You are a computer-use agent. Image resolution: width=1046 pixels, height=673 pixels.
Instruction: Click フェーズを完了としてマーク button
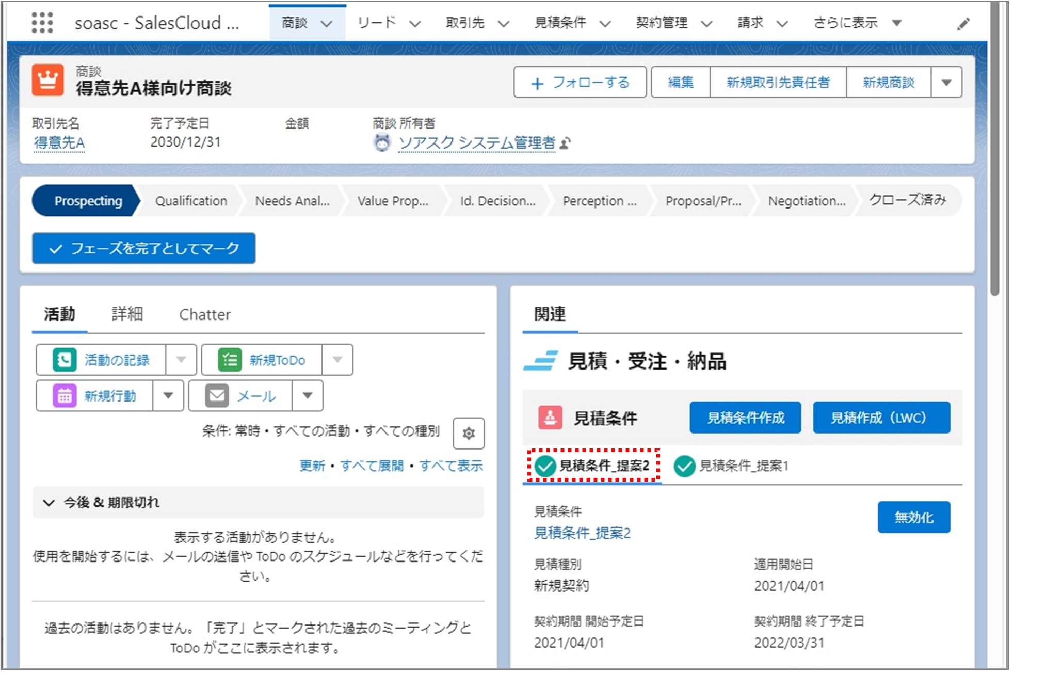143,248
